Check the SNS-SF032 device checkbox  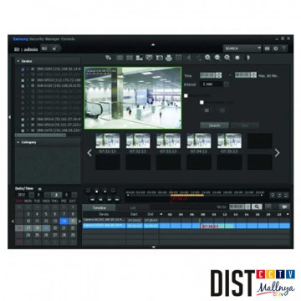[x=23, y=80]
